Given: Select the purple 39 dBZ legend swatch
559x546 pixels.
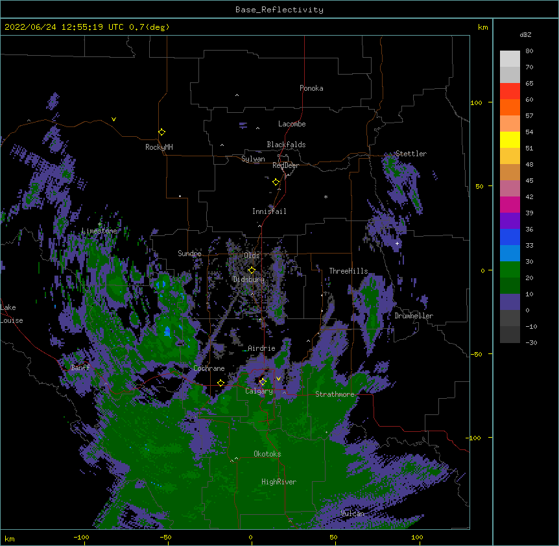Looking at the screenshot, I should coord(510,220).
